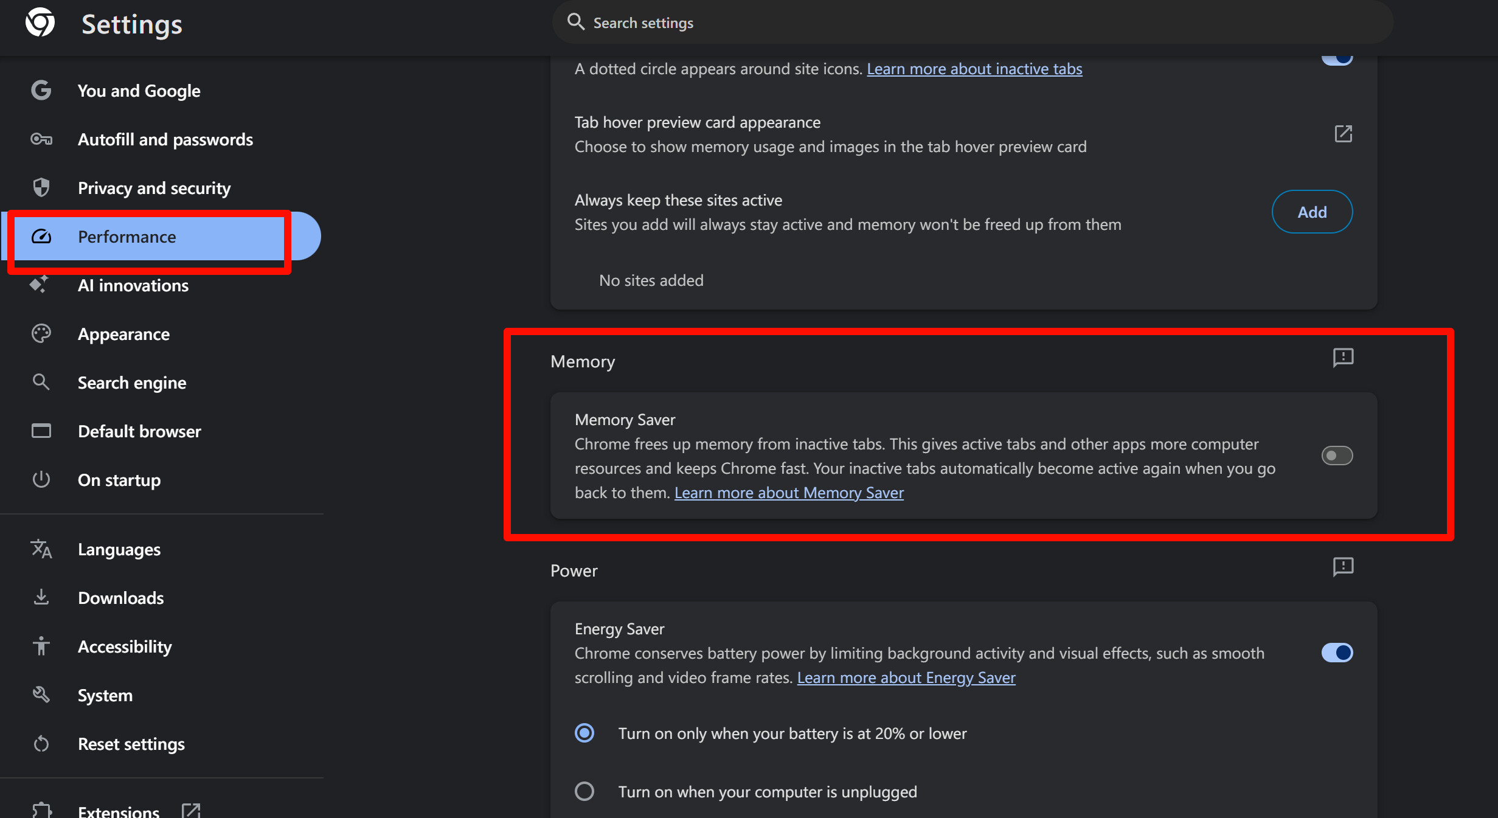Send feedback for Memory section icon
Screen dimensions: 1498x818
point(1343,358)
